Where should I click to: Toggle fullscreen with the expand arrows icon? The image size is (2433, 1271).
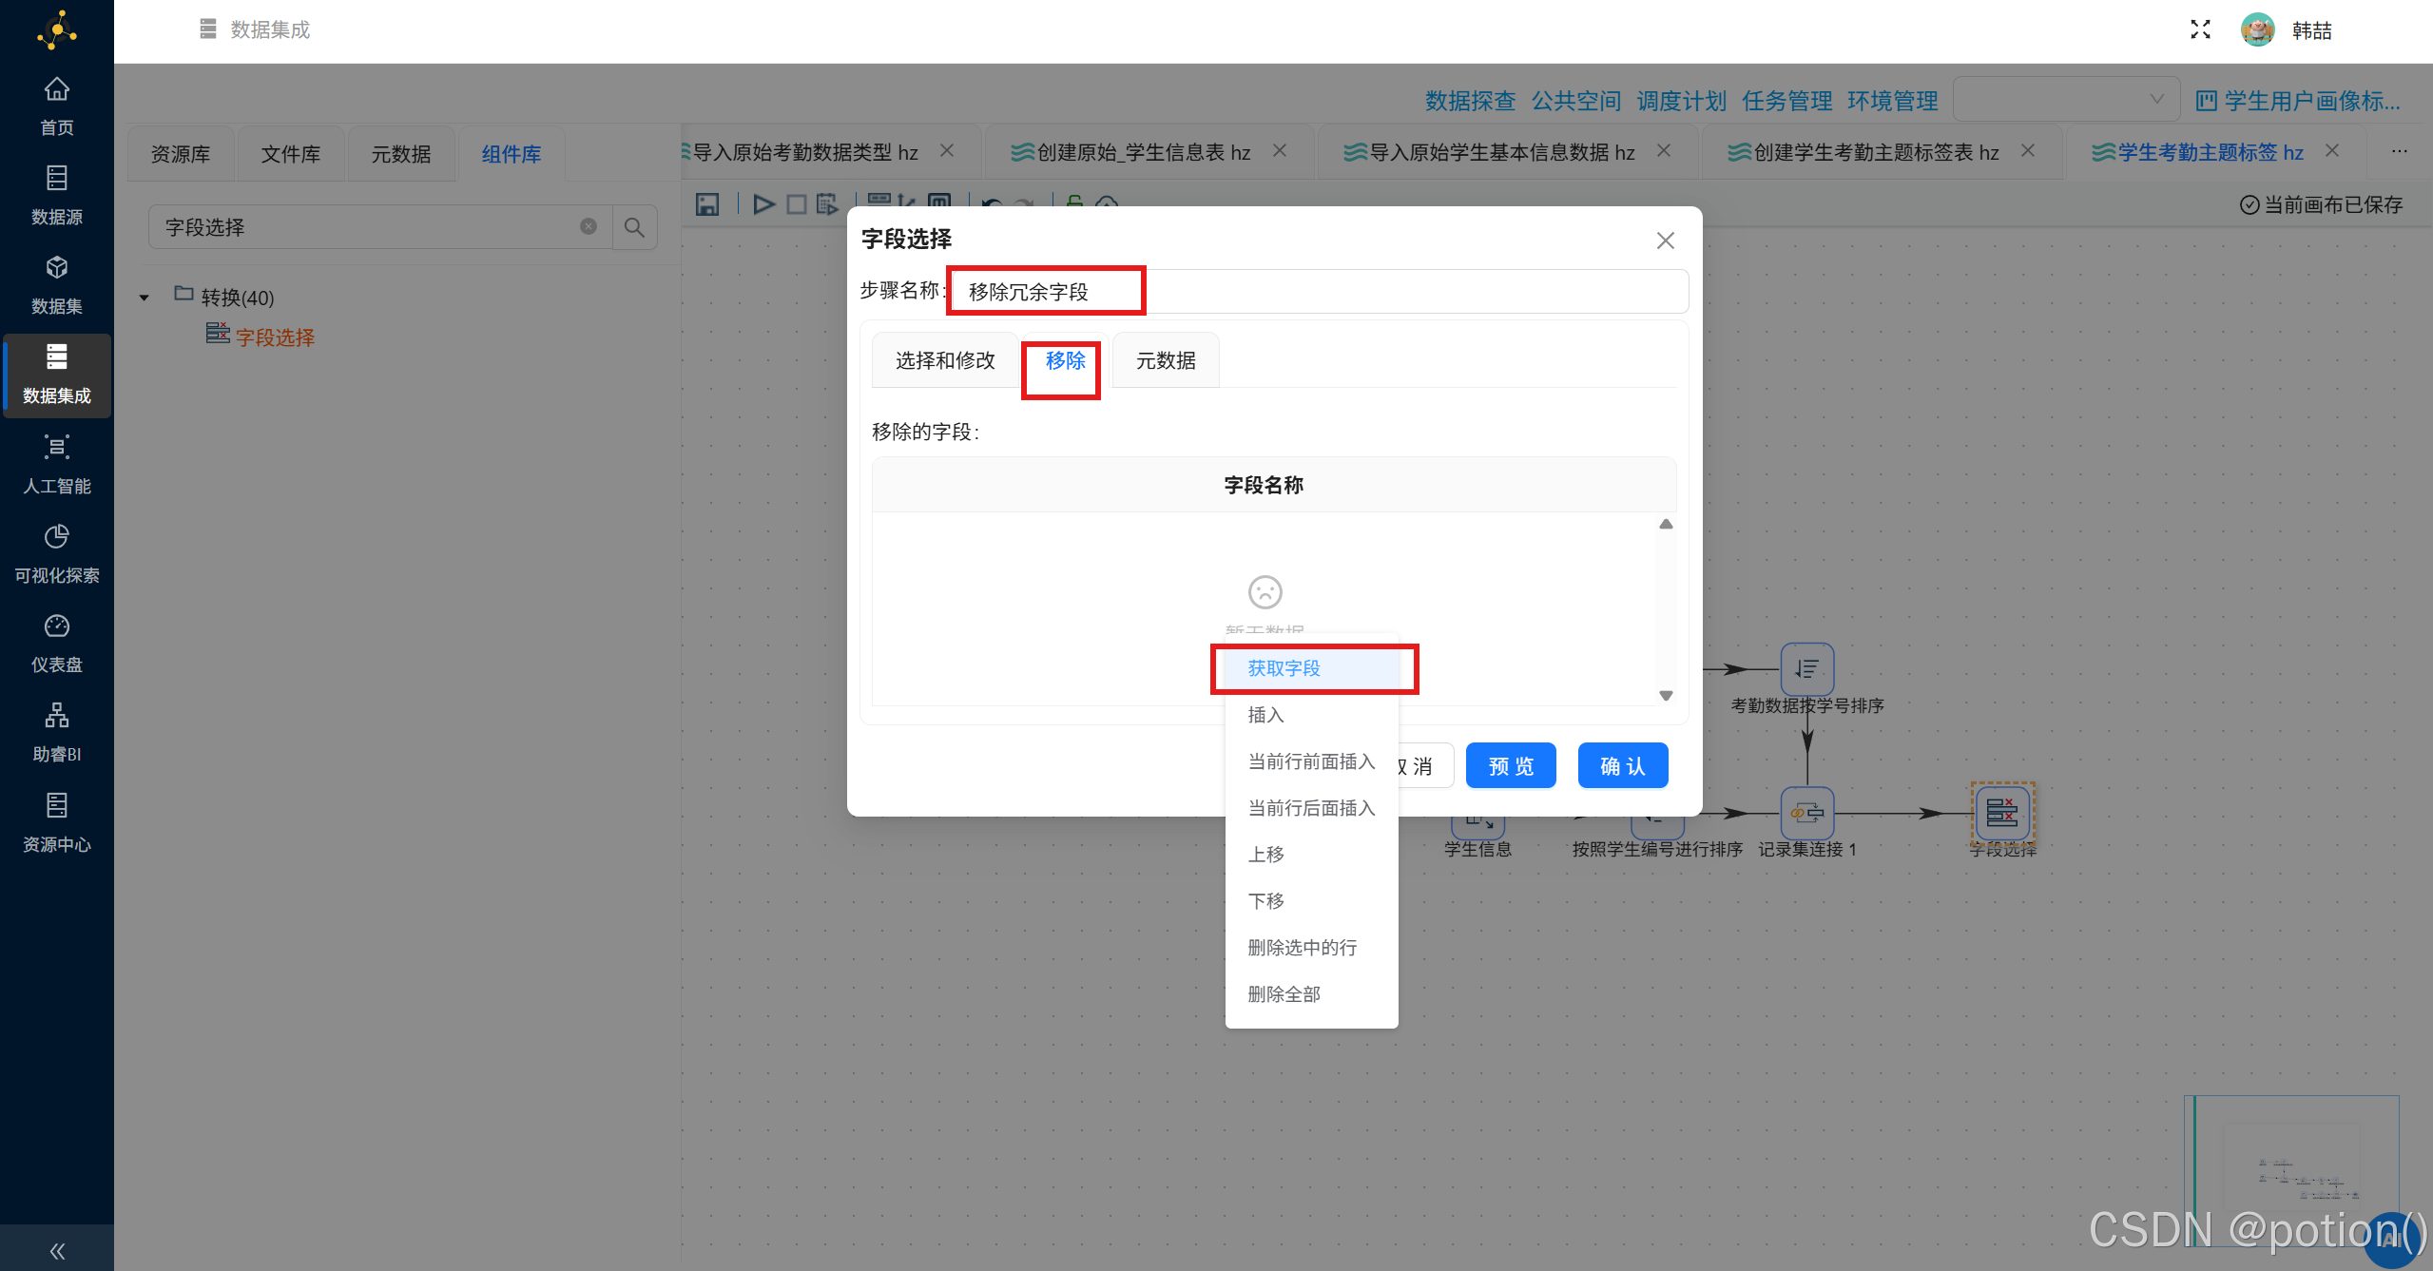2200,29
